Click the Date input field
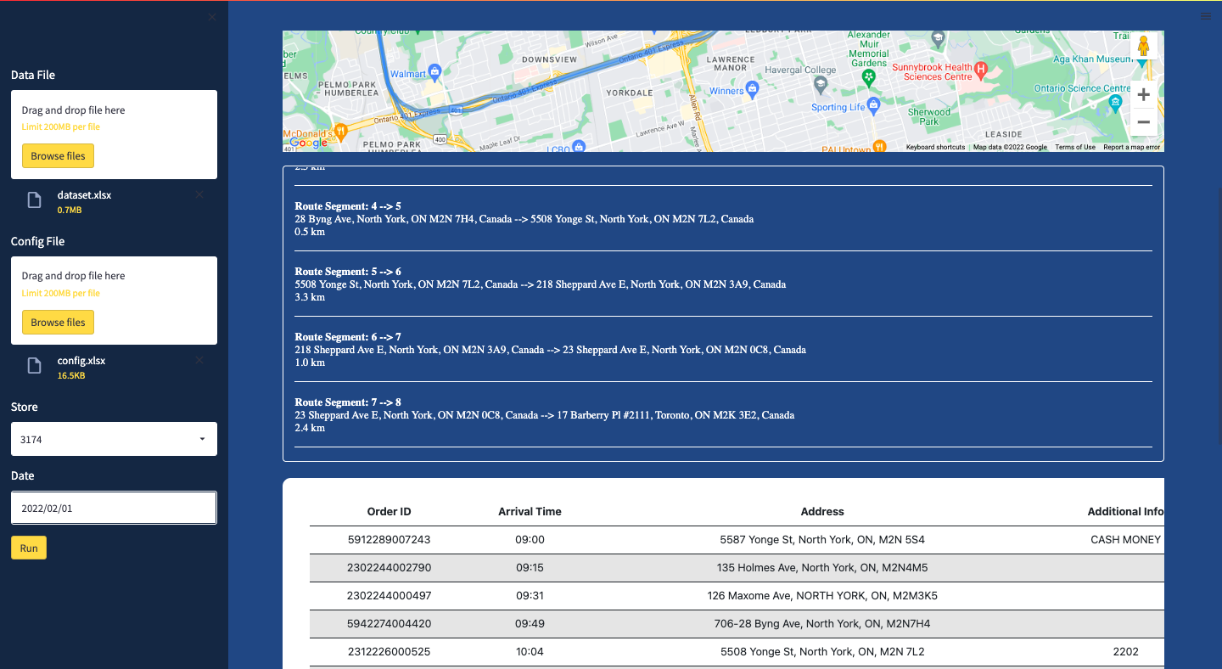The width and height of the screenshot is (1222, 669). (x=114, y=507)
